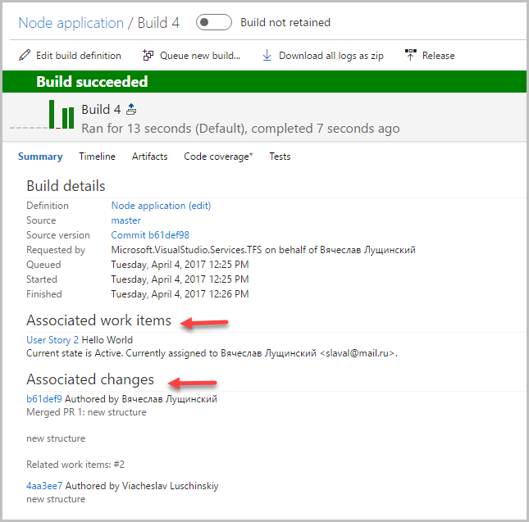Image resolution: width=529 pixels, height=522 pixels.
Task: Open the Node application (edit) definition link
Action: [161, 206]
